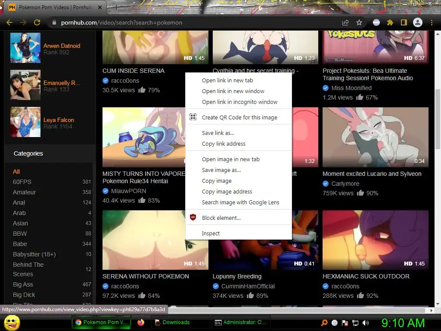This screenshot has height=331, width=441.
Task: Click the page vertical scrollbar thumb
Action: pos(438,120)
